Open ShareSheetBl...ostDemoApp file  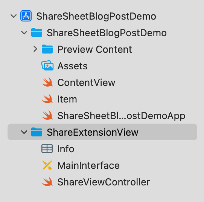tap(121, 116)
